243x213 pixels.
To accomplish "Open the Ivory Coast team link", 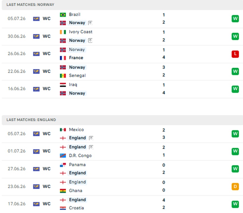I will 81,32.
